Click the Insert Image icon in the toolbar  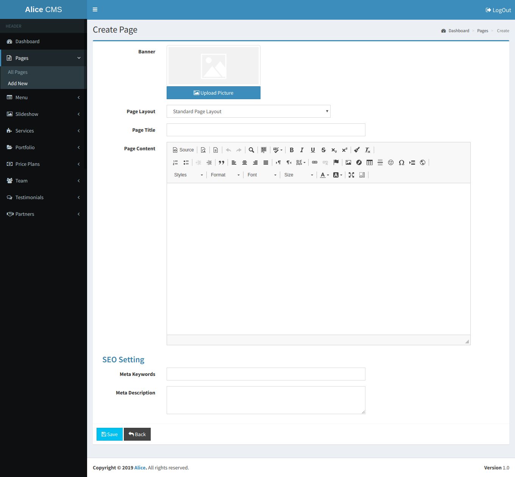[x=348, y=162]
